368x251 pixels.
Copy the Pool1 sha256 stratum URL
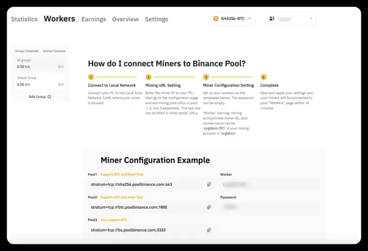tap(209, 184)
